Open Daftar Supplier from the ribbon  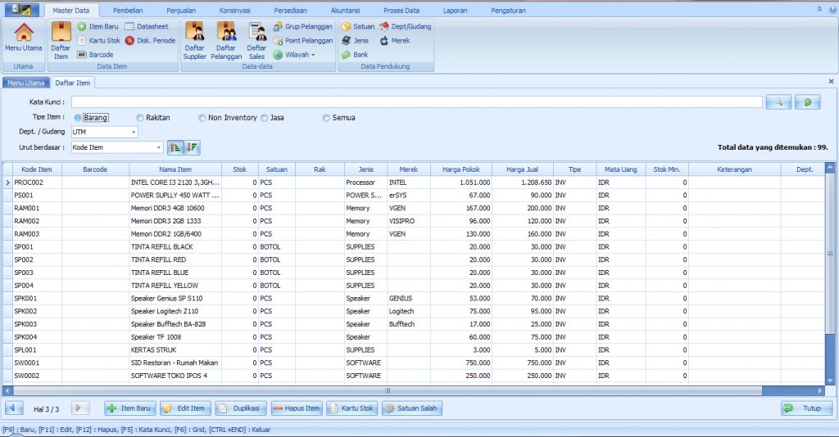195,41
